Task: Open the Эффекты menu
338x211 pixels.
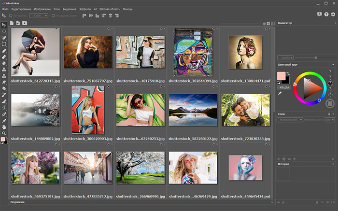Action: pyautogui.click(x=85, y=9)
